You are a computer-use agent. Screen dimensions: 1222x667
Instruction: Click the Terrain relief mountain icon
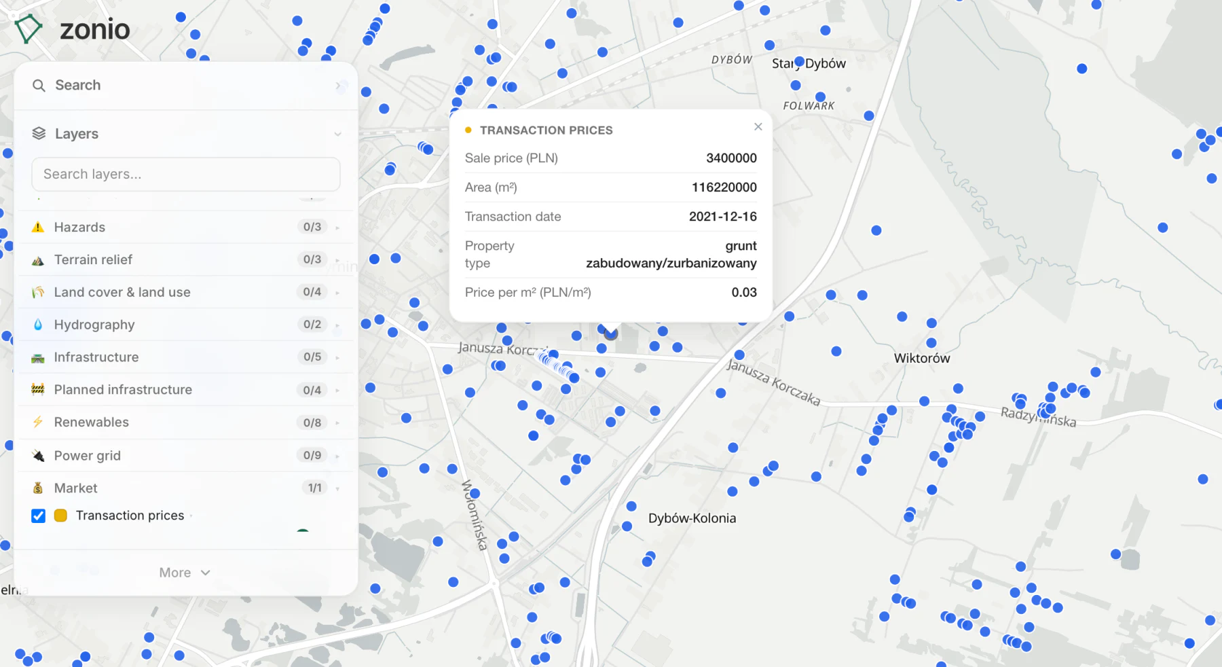(38, 260)
